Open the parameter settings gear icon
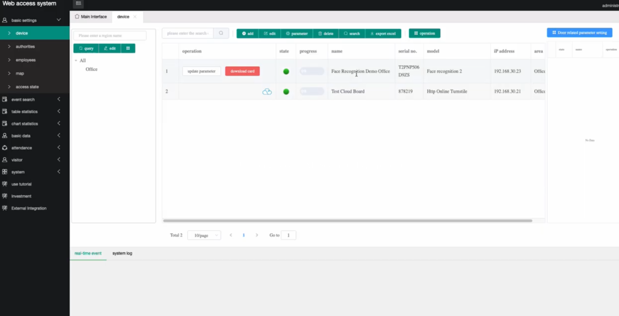619x316 pixels. click(x=287, y=33)
